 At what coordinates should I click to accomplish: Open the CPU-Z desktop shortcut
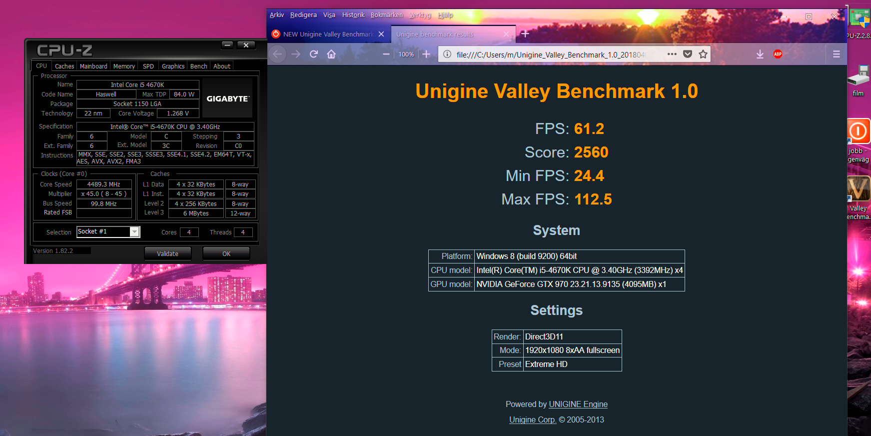click(859, 23)
